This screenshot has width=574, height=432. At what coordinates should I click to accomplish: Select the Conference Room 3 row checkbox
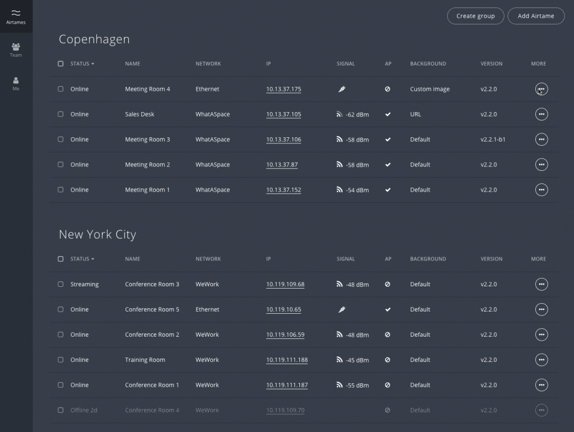(x=61, y=284)
